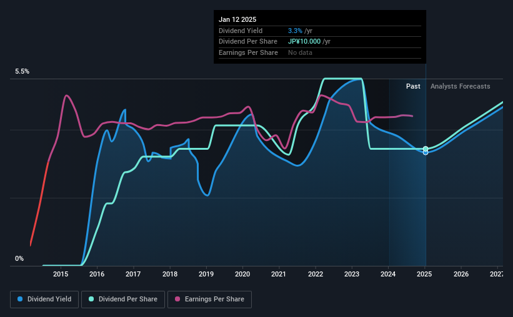
Task: Click the tooltip Dividend Per Share row label
Action: [x=248, y=42]
